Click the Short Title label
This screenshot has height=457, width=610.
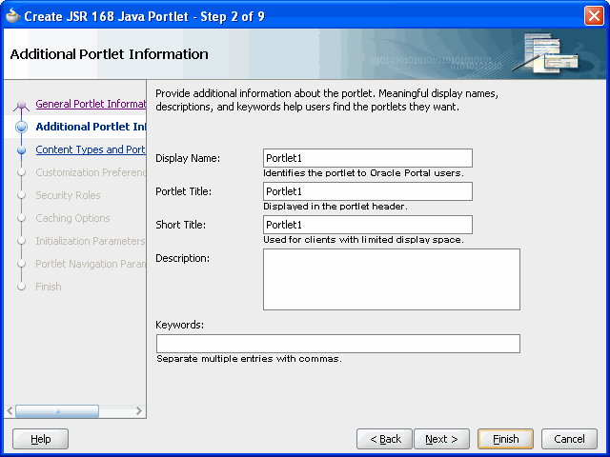pos(180,225)
